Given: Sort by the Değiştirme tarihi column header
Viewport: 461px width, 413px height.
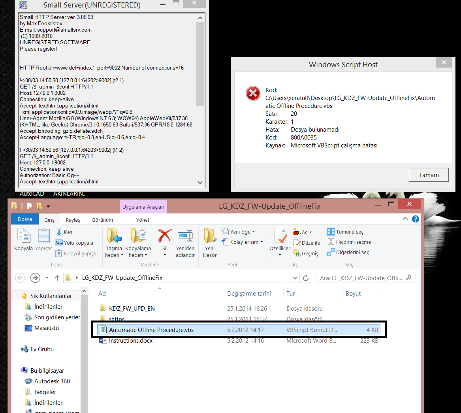Looking at the screenshot, I should coord(249,294).
